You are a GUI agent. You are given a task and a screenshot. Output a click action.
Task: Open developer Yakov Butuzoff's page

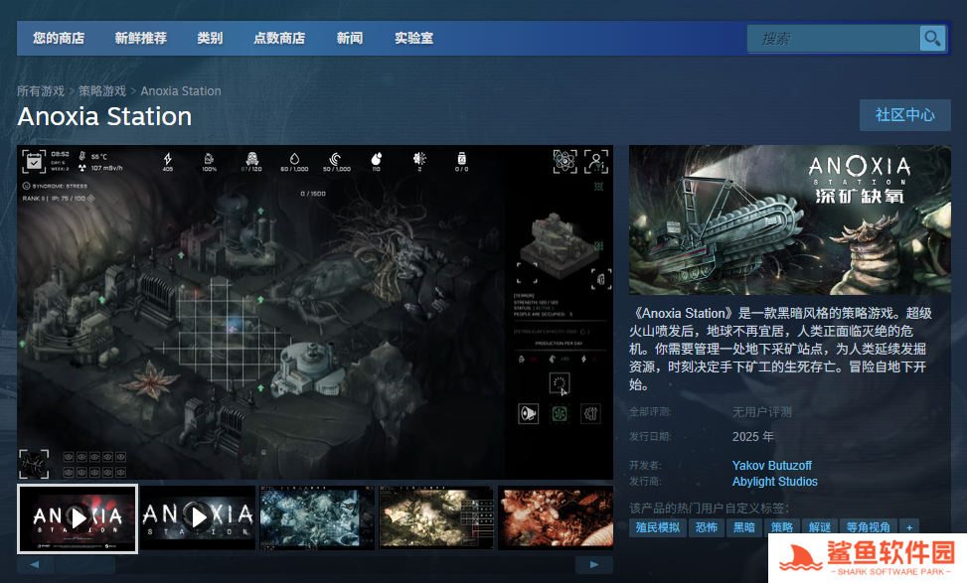tap(771, 465)
